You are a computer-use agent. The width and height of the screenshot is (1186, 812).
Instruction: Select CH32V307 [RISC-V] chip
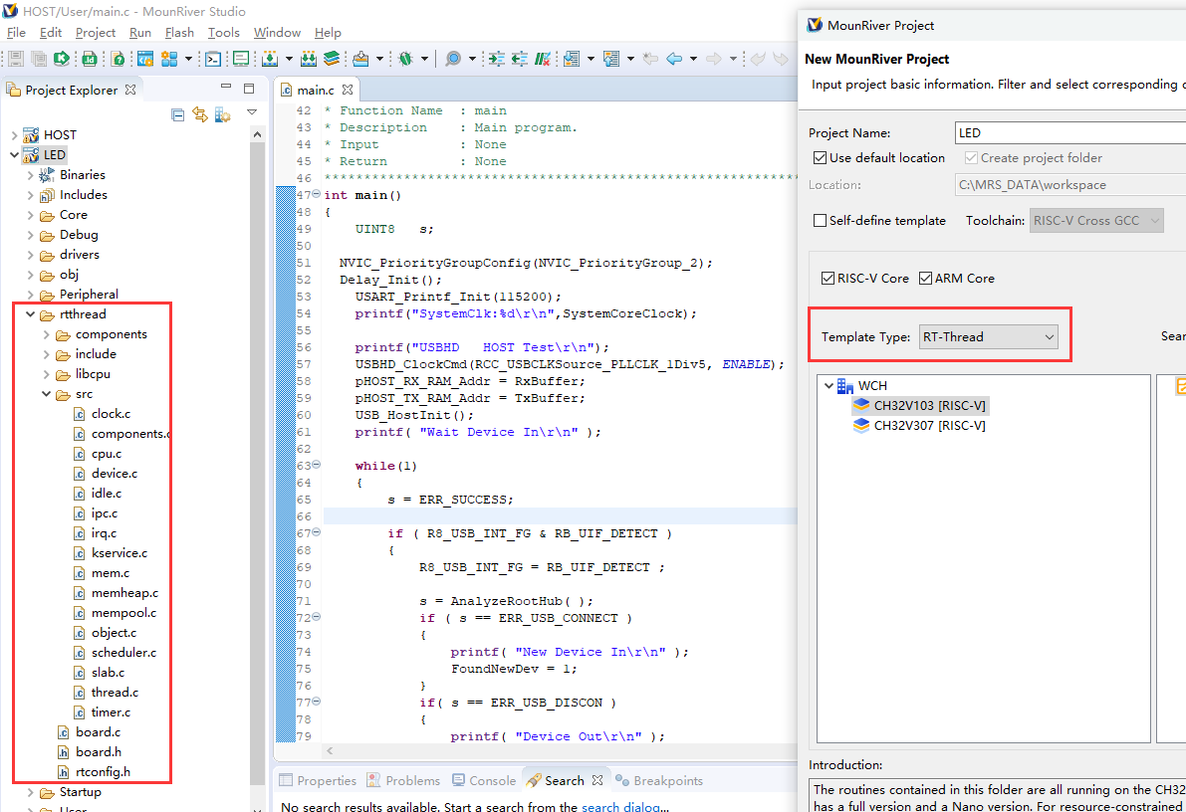click(x=929, y=426)
